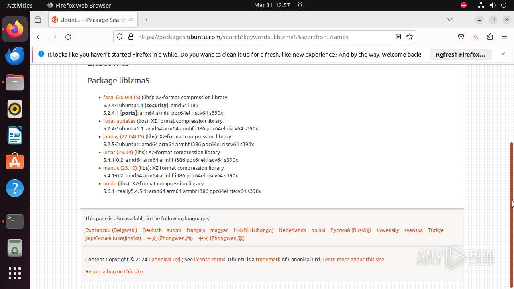Screen dimensions: 514x289
Task: Open Ubuntu Software store icon
Action: pyautogui.click(x=15, y=162)
